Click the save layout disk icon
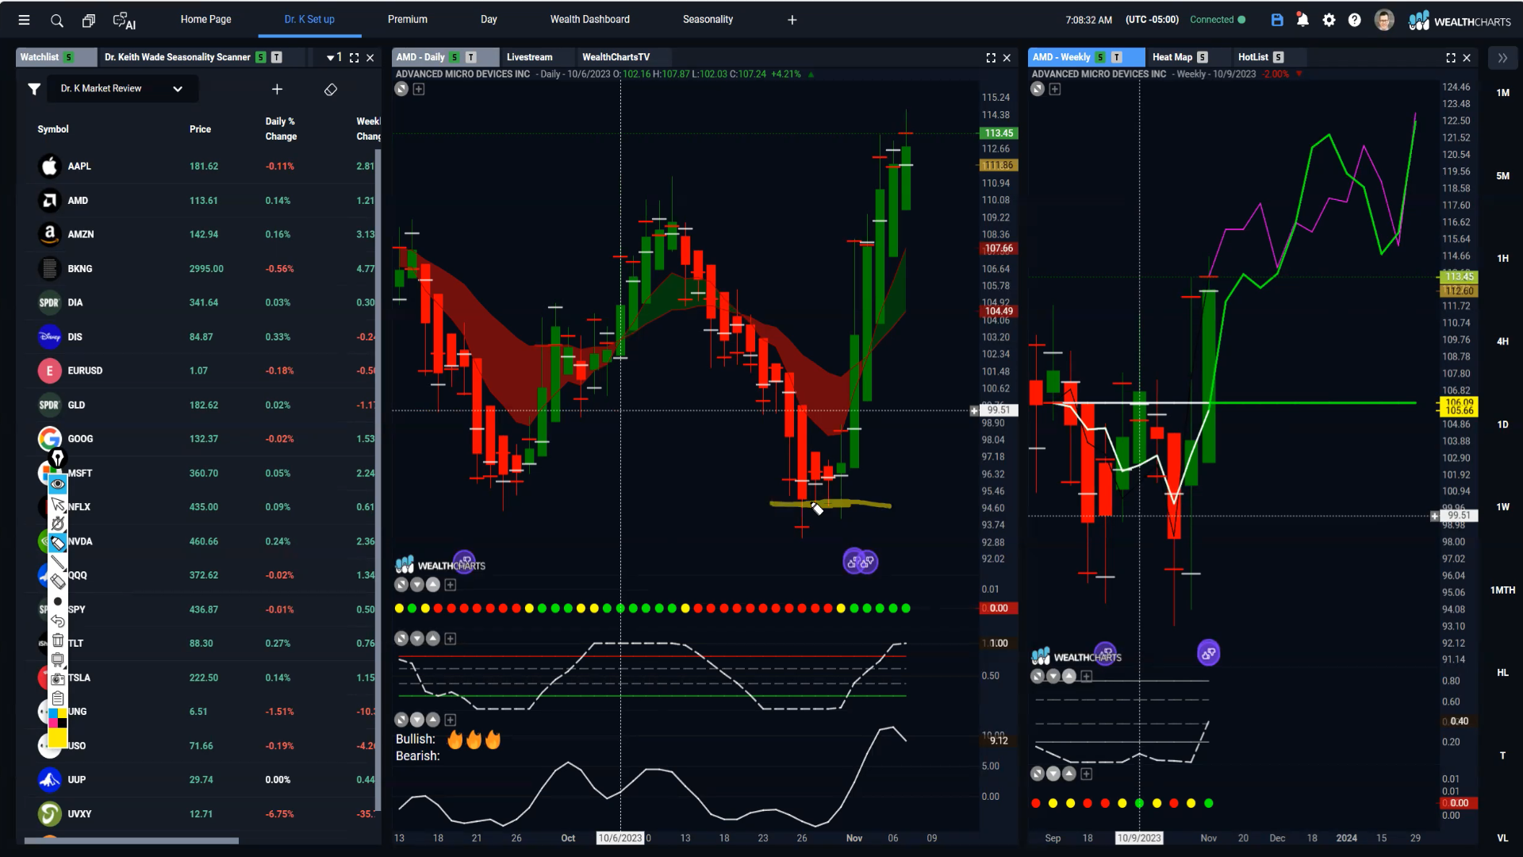This screenshot has width=1523, height=857. point(1277,20)
